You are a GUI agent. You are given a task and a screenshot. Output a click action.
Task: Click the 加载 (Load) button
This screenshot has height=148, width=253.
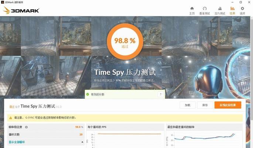(188, 105)
